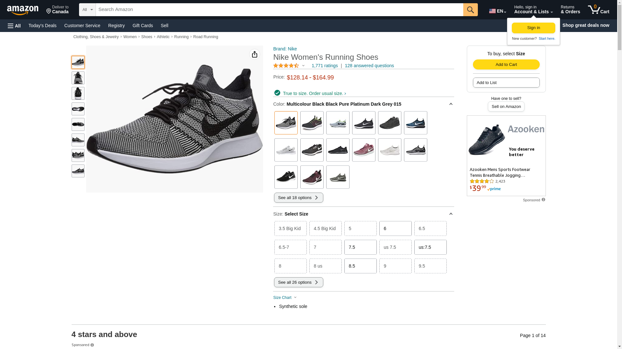Open Gift Cards nav item

pyautogui.click(x=143, y=26)
